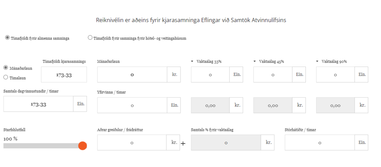Click the Samtals % fyrir vaktaálag field
Image resolution: width=381 pixels, height=167 pixels.
[x=226, y=142]
